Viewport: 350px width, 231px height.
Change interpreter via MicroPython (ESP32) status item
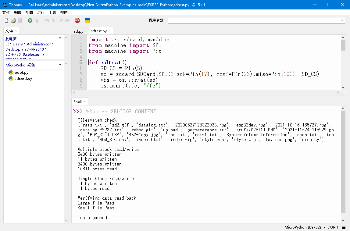(x=302, y=227)
